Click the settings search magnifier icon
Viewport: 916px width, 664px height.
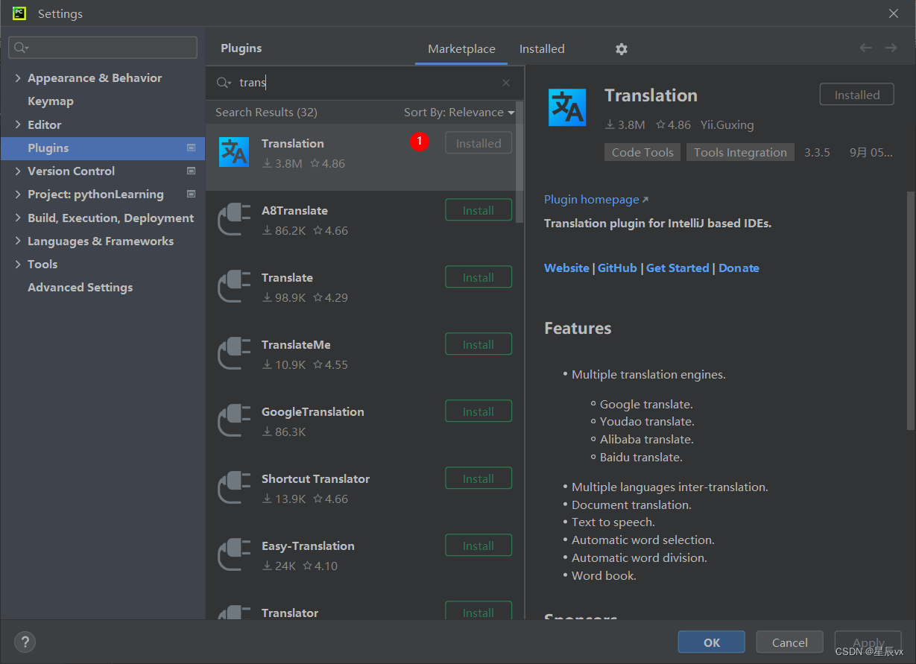pyautogui.click(x=21, y=48)
